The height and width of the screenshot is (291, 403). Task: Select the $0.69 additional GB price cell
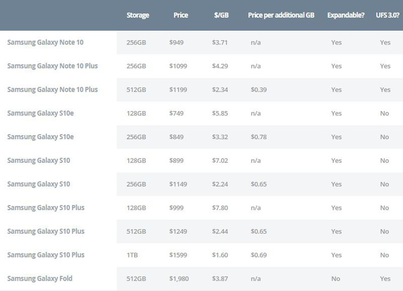pos(259,255)
